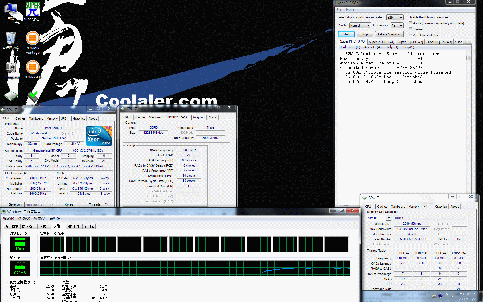Open the 資源回收筒 recycle bin icon
The width and height of the screenshot is (483, 302).
pos(11,41)
